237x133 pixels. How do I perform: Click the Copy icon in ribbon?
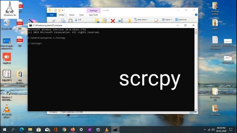click(63, 21)
